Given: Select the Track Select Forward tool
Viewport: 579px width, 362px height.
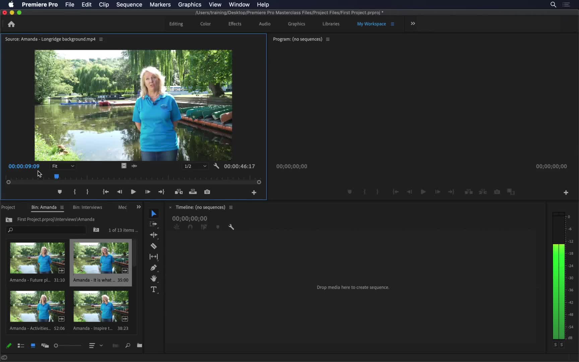Looking at the screenshot, I should pos(153,224).
